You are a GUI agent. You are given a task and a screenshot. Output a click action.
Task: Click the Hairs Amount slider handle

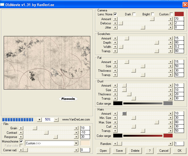(x=124, y=113)
